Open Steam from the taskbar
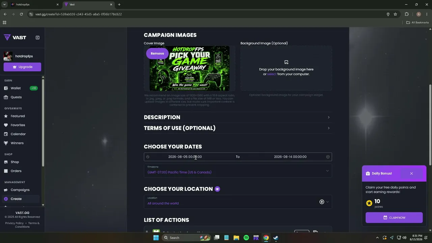This screenshot has height=243, width=432. 276,238
